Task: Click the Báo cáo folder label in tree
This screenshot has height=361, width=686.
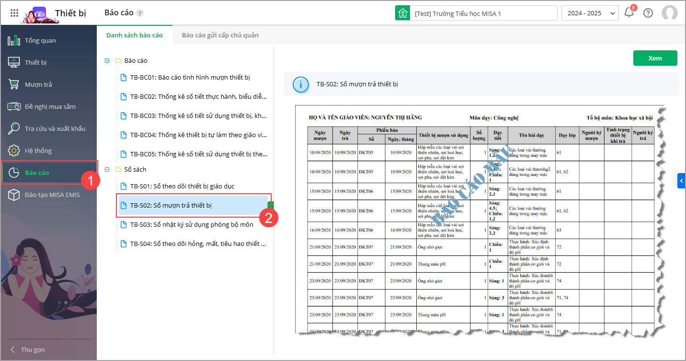Action: pyautogui.click(x=136, y=61)
